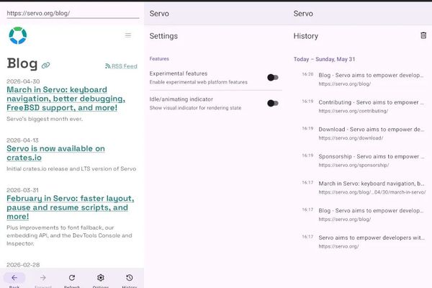Open February in Servo blog post link

click(71, 207)
